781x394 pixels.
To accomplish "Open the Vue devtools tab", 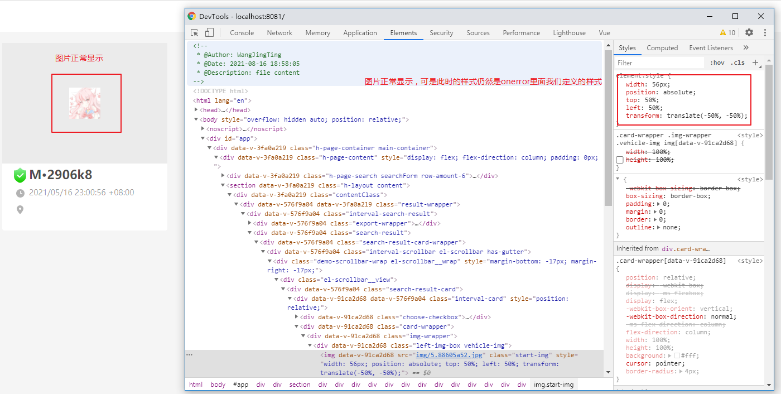I will tap(605, 33).
